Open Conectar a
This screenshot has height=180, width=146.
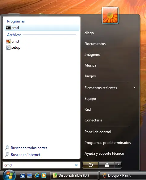point(93,120)
